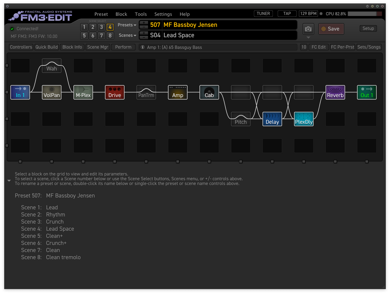Select the Wah block on the grid
Image resolution: width=390 pixels, height=294 pixels.
[x=52, y=66]
